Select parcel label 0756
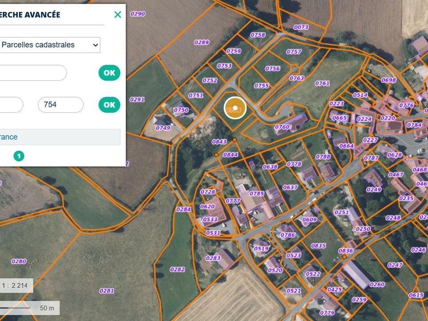This screenshot has width=428, height=321. click(272, 69)
